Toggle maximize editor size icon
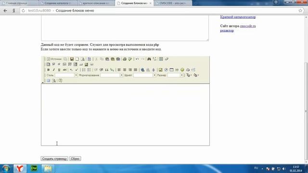Viewport: 308px width, 173px height. pos(48,81)
